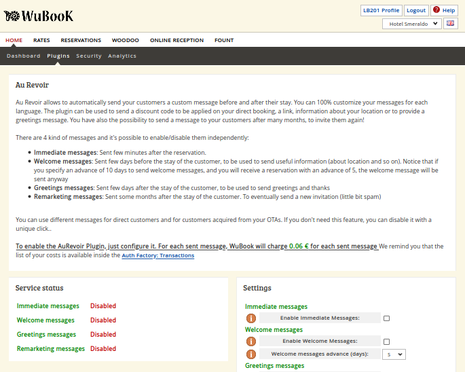Viewport: 465px width, 372px height.
Task: Tick the Enable Immediate Messages checkbox
Action: pos(386,318)
